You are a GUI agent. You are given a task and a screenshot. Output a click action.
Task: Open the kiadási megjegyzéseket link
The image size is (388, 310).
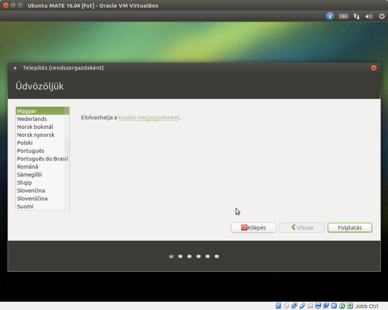pos(148,117)
